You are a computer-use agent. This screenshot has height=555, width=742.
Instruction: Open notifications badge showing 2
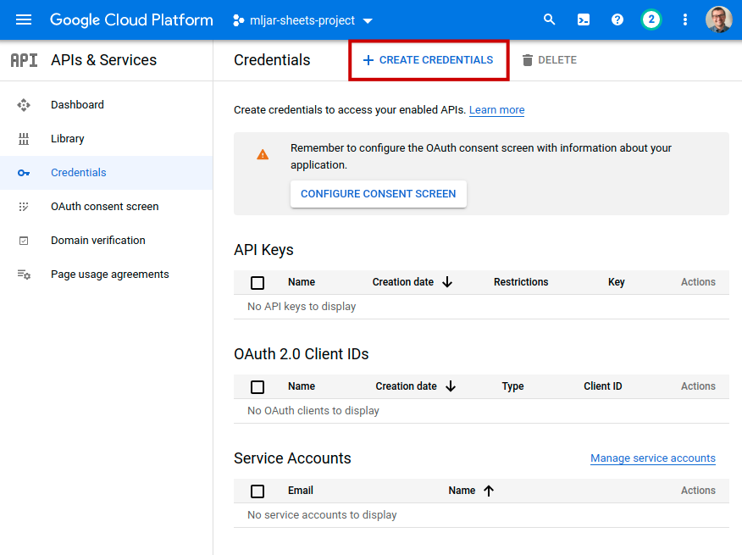click(651, 19)
